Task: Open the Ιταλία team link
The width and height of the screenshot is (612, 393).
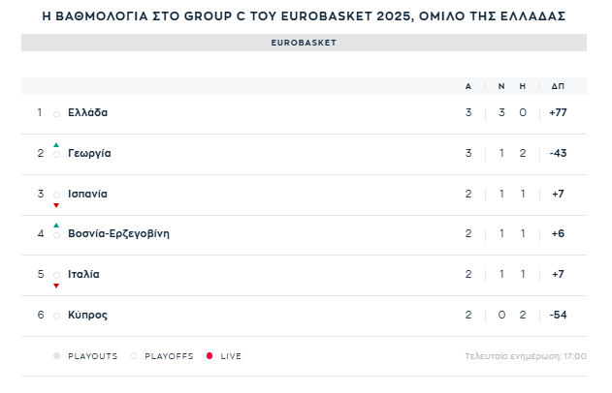Action: pos(83,274)
